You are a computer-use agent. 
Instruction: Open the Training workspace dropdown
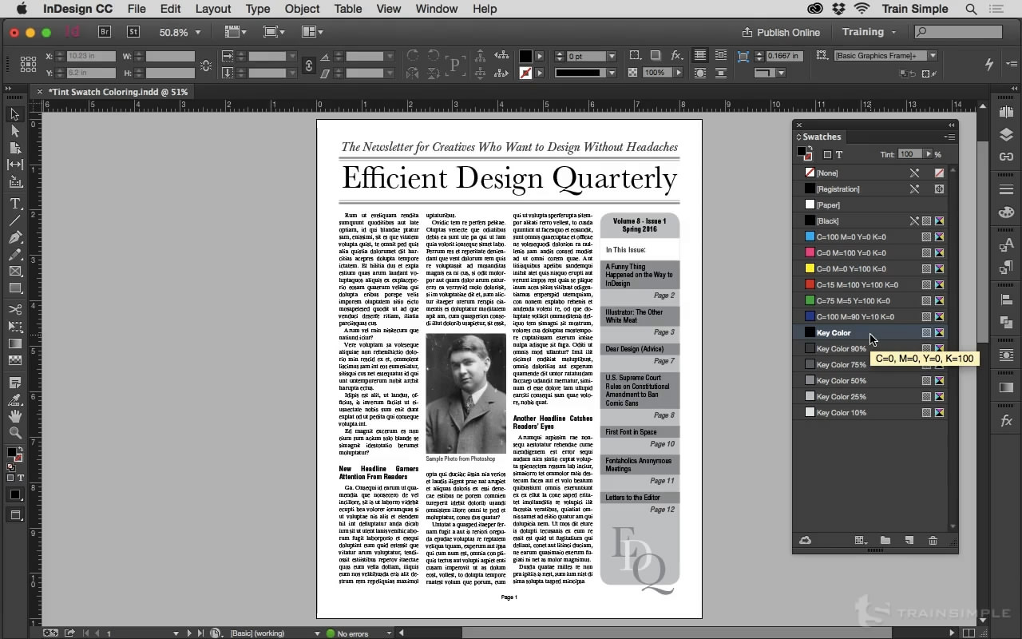869,32
